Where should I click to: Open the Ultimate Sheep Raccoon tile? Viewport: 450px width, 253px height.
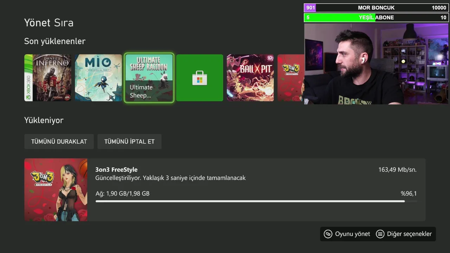149,78
